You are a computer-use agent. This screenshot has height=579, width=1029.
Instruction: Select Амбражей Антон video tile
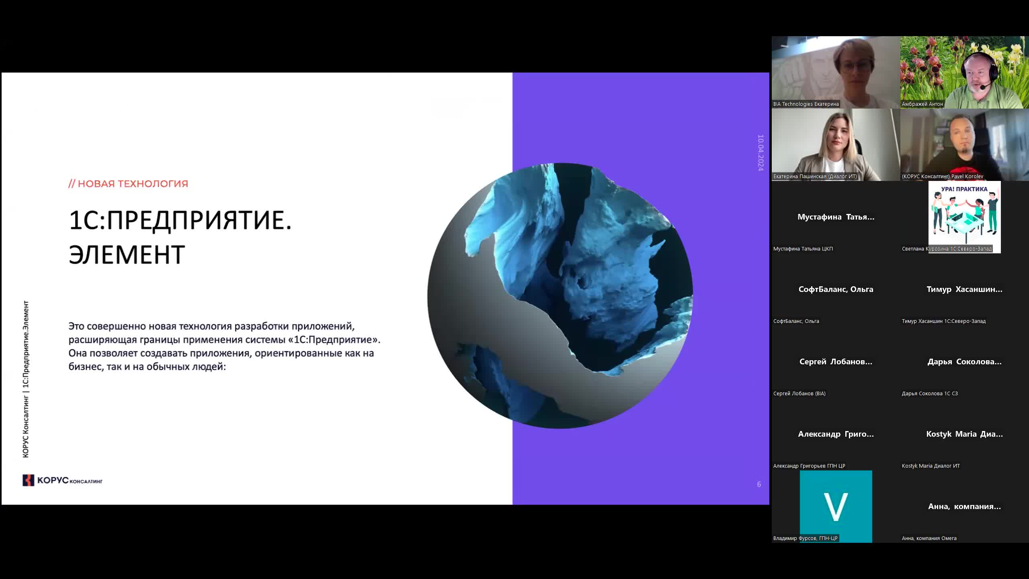click(964, 72)
